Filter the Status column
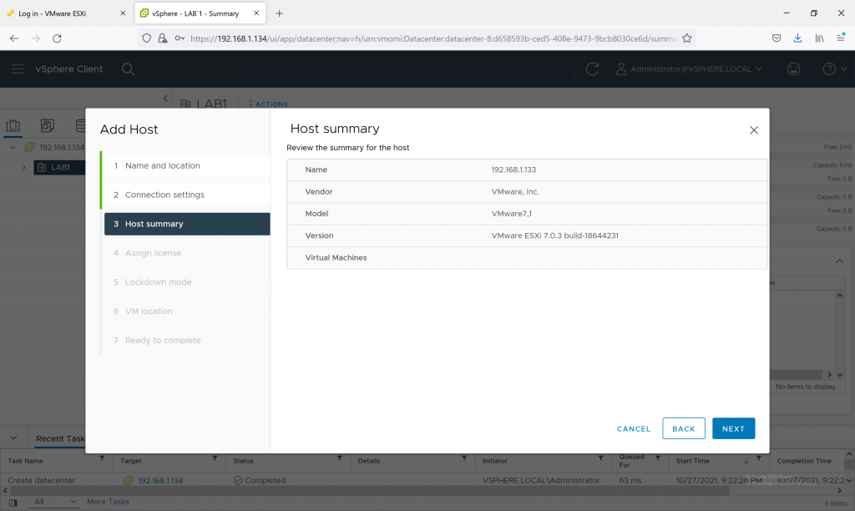 [339, 458]
